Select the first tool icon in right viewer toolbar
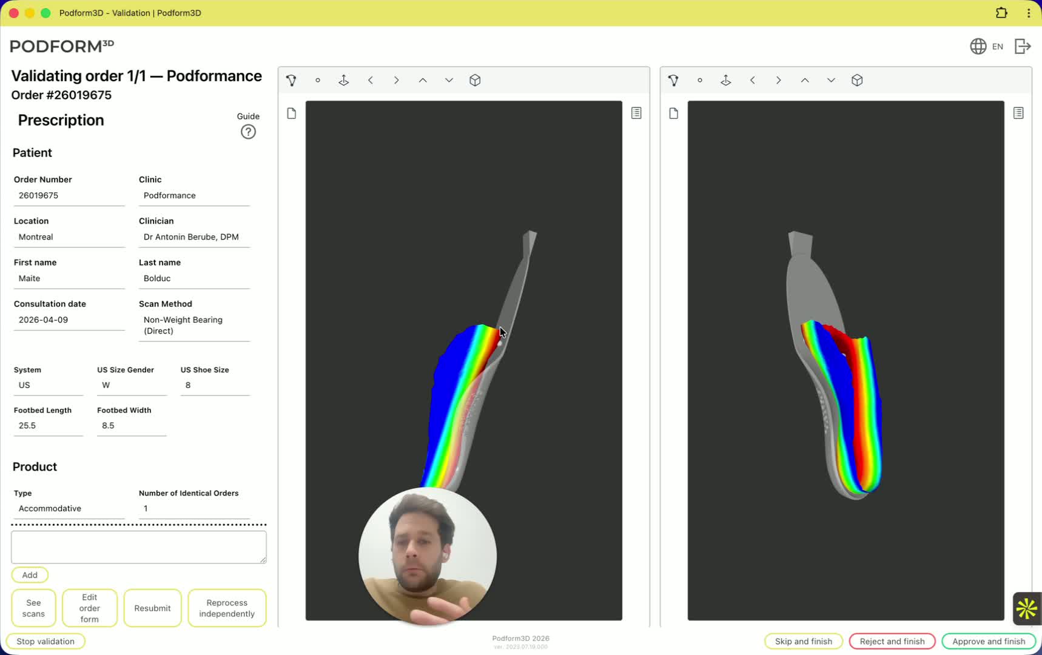 pos(674,80)
